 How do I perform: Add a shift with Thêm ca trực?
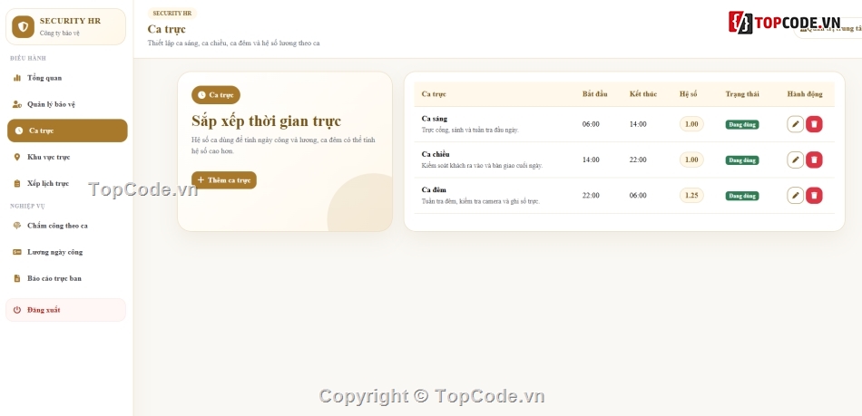coord(224,180)
